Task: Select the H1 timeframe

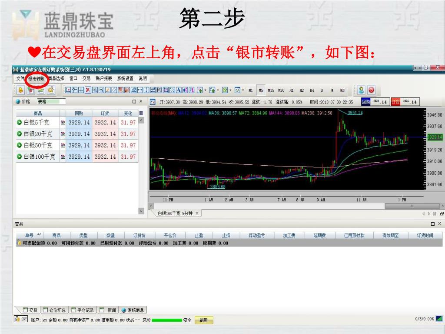Action: pos(292,90)
